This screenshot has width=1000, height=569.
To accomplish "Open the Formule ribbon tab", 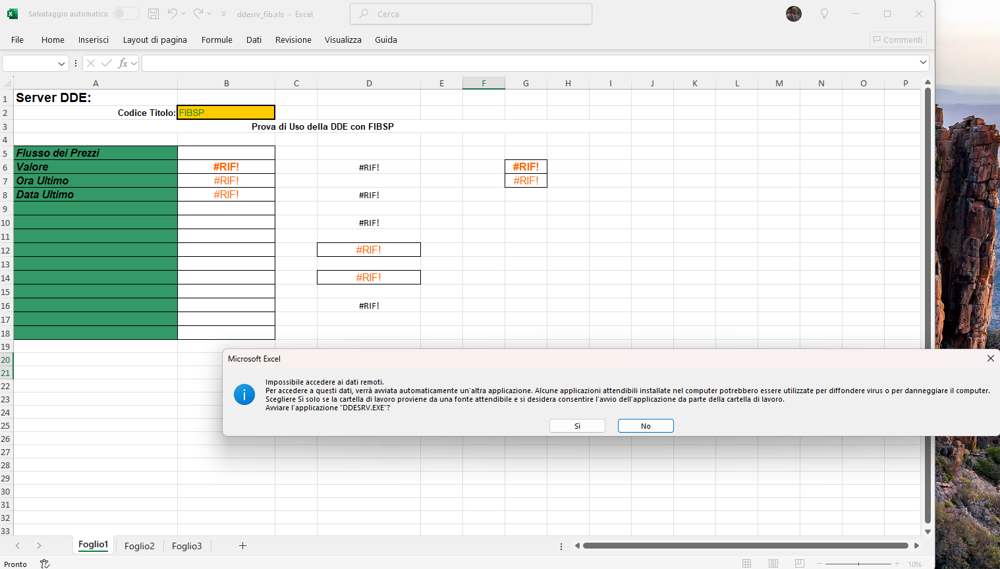I will click(217, 40).
